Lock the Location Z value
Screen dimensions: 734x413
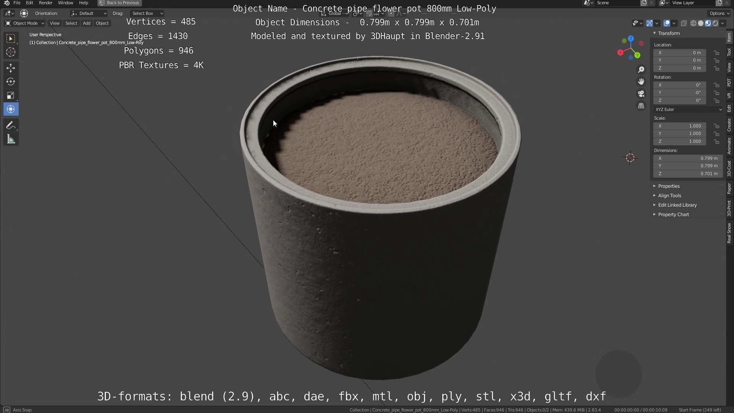pyautogui.click(x=716, y=68)
